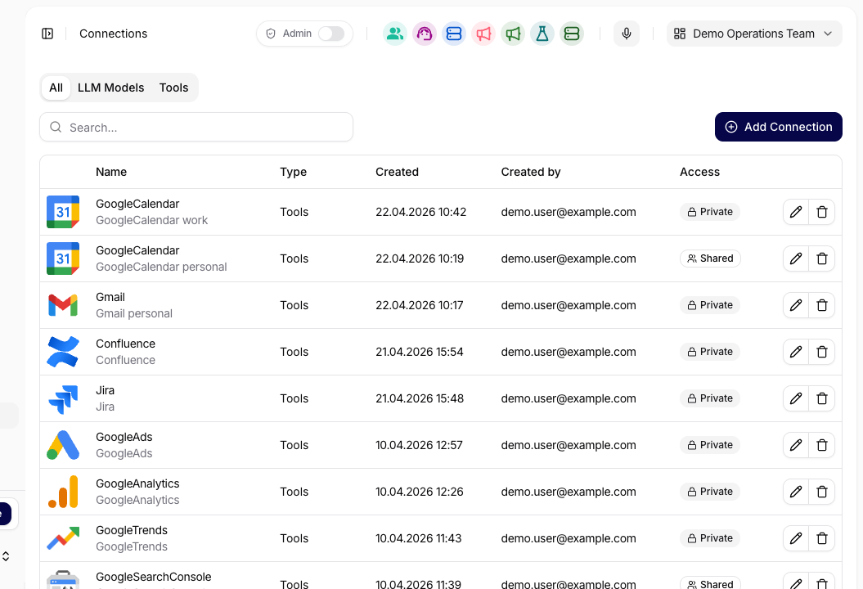Open the teal flask lab icon
Viewport: 863px width, 589px height.
(542, 34)
